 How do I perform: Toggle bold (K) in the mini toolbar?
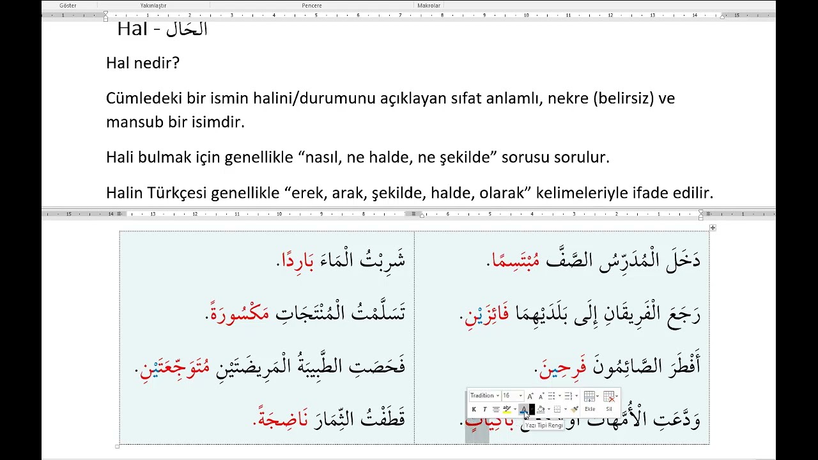click(474, 410)
